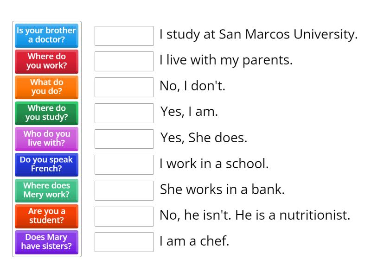Image resolution: width=371 pixels, height=278 pixels.
Task: Select the empty slot beside 'No, I don't'
Action: (123, 87)
